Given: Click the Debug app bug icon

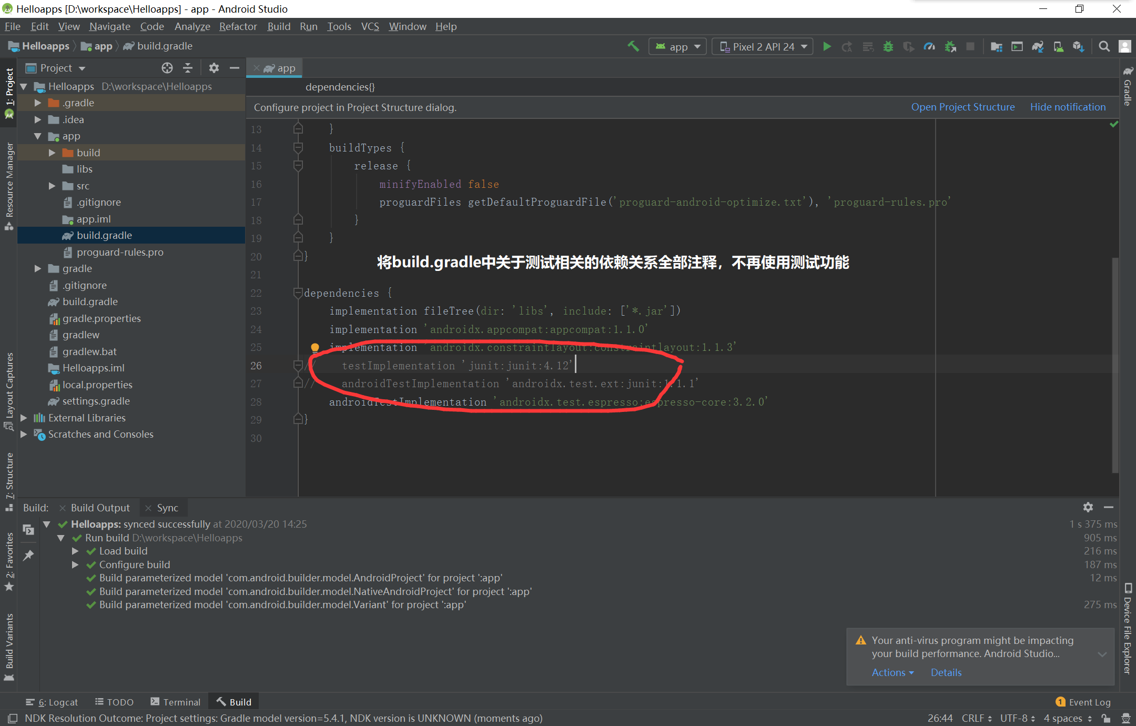Looking at the screenshot, I should pos(888,47).
